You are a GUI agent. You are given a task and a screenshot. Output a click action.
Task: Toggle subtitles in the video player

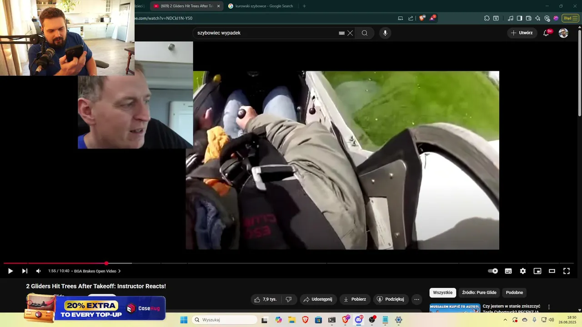click(x=508, y=271)
